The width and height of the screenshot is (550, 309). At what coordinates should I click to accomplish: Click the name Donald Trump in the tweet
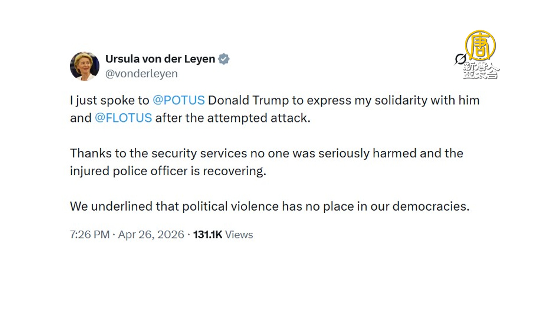(248, 100)
